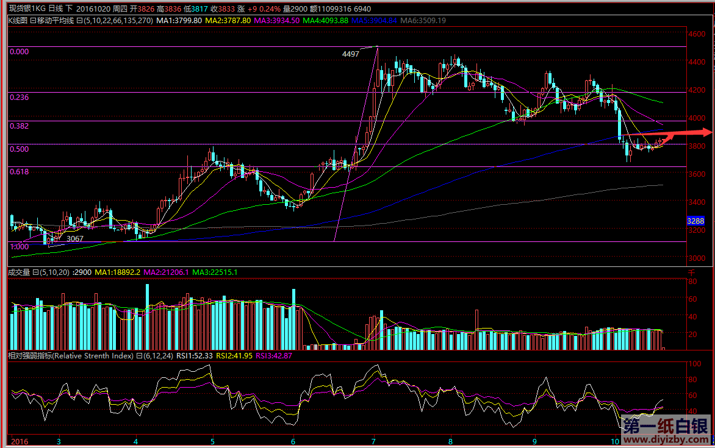
Task: Click the blue 3288 price tag
Action: (695, 221)
